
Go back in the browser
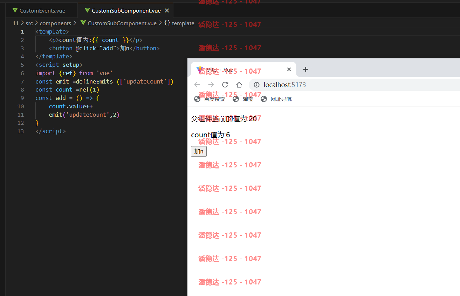coord(197,85)
